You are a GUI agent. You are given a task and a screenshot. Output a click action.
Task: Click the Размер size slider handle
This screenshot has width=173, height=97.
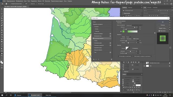click(128, 43)
